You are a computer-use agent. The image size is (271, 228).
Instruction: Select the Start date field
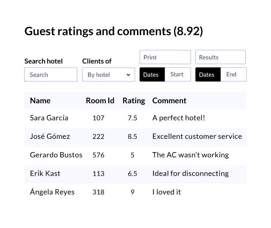178,75
